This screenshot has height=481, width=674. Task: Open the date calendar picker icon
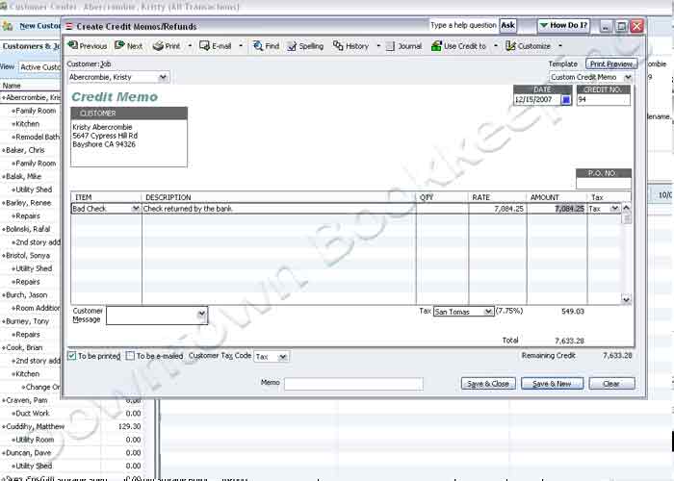click(x=566, y=100)
